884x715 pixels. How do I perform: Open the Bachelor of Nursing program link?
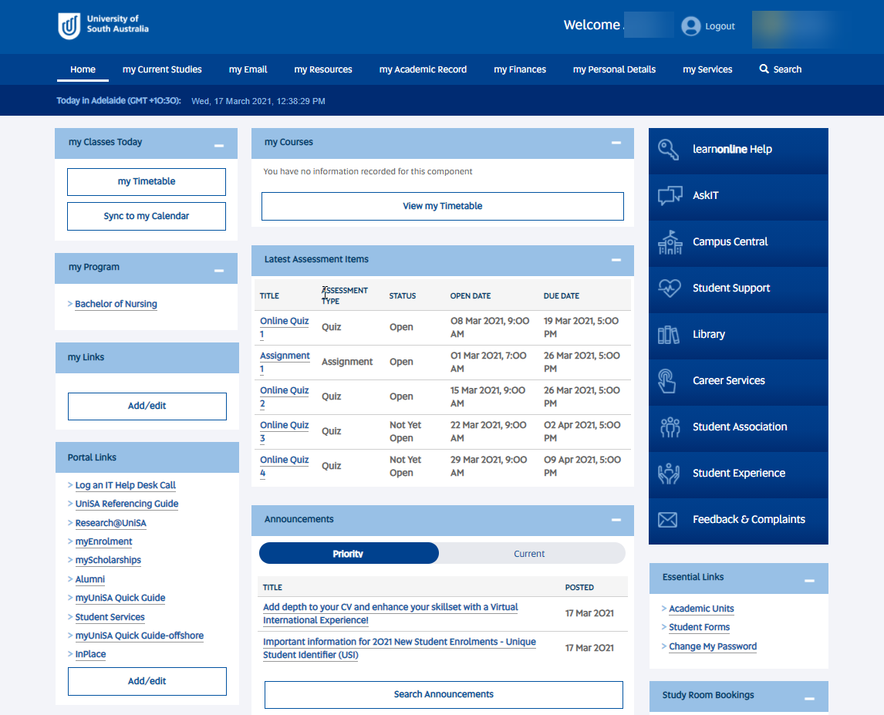click(x=116, y=304)
